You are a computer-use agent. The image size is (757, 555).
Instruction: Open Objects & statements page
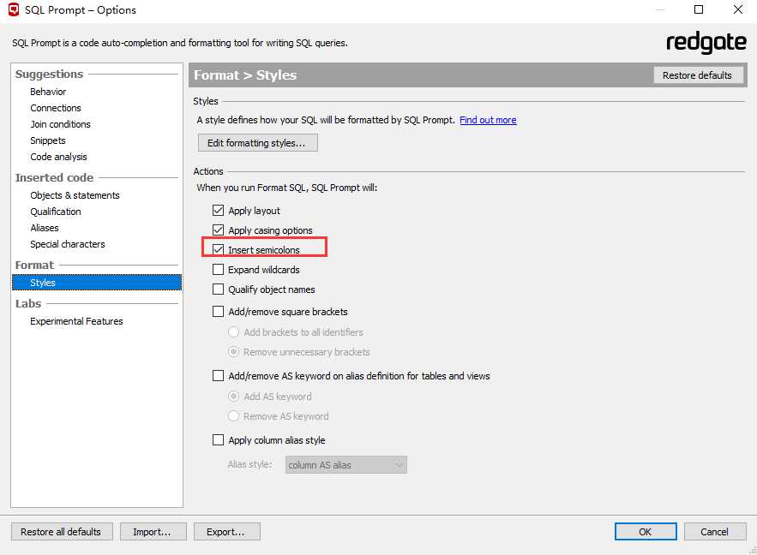pyautogui.click(x=75, y=195)
